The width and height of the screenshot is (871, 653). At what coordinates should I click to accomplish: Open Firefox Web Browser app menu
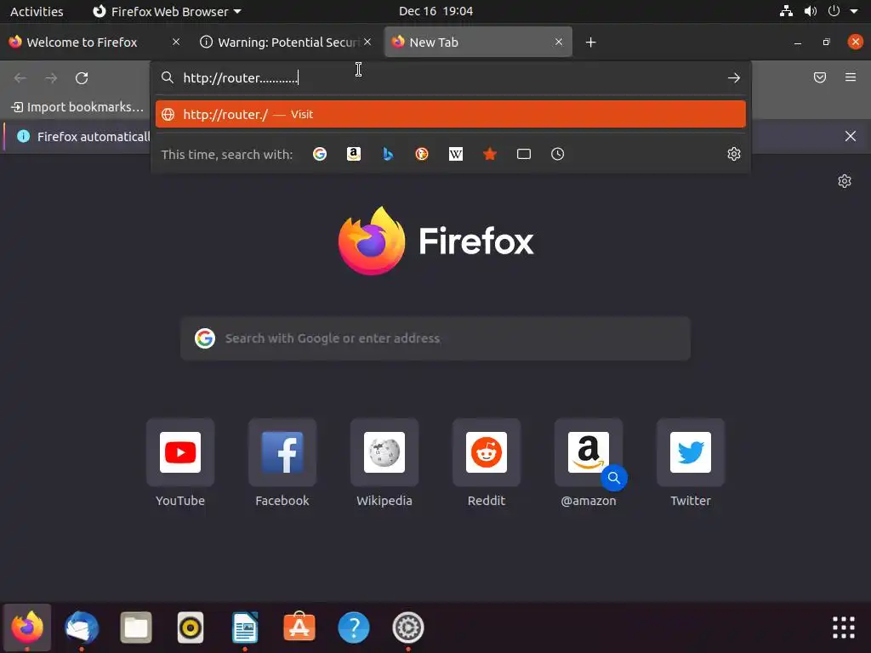[x=167, y=11]
